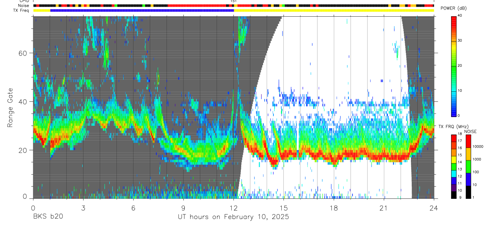488x225 pixels.
Task: Click the 1000 label in NOISE legend
Action: tap(477, 160)
